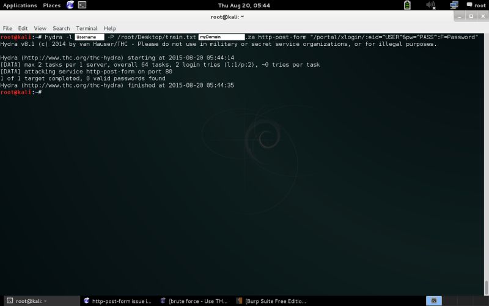Image resolution: width=489 pixels, height=306 pixels.
Task: Click the 'starting at 2015-08-20 05:44:14' line
Action: (x=117, y=58)
